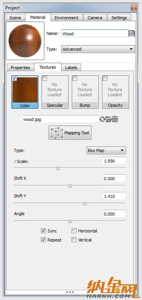Turn off the Repeat checkbox

pyautogui.click(x=43, y=240)
